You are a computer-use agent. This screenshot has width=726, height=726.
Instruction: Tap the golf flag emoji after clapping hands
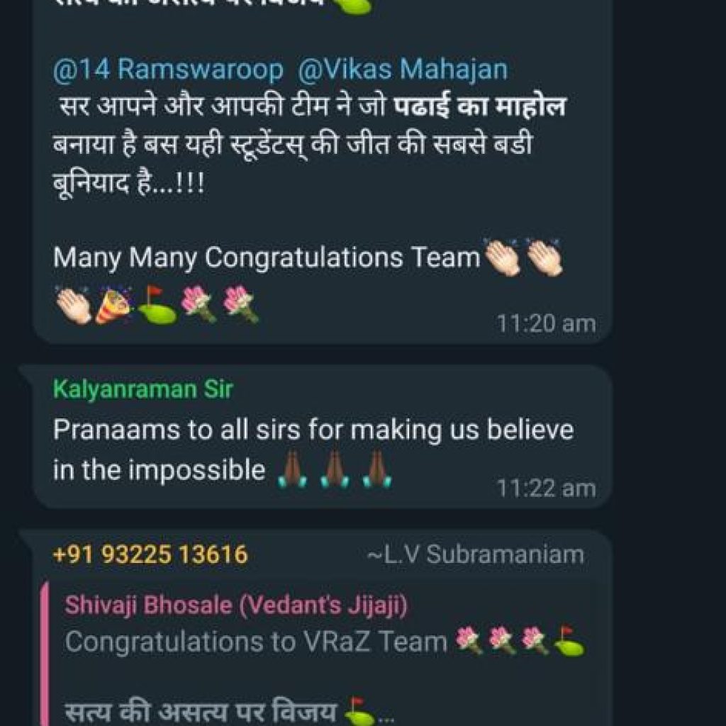[x=157, y=305]
